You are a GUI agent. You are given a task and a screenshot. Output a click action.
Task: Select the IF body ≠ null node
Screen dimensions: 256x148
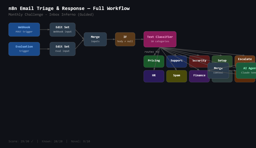tap(125, 39)
